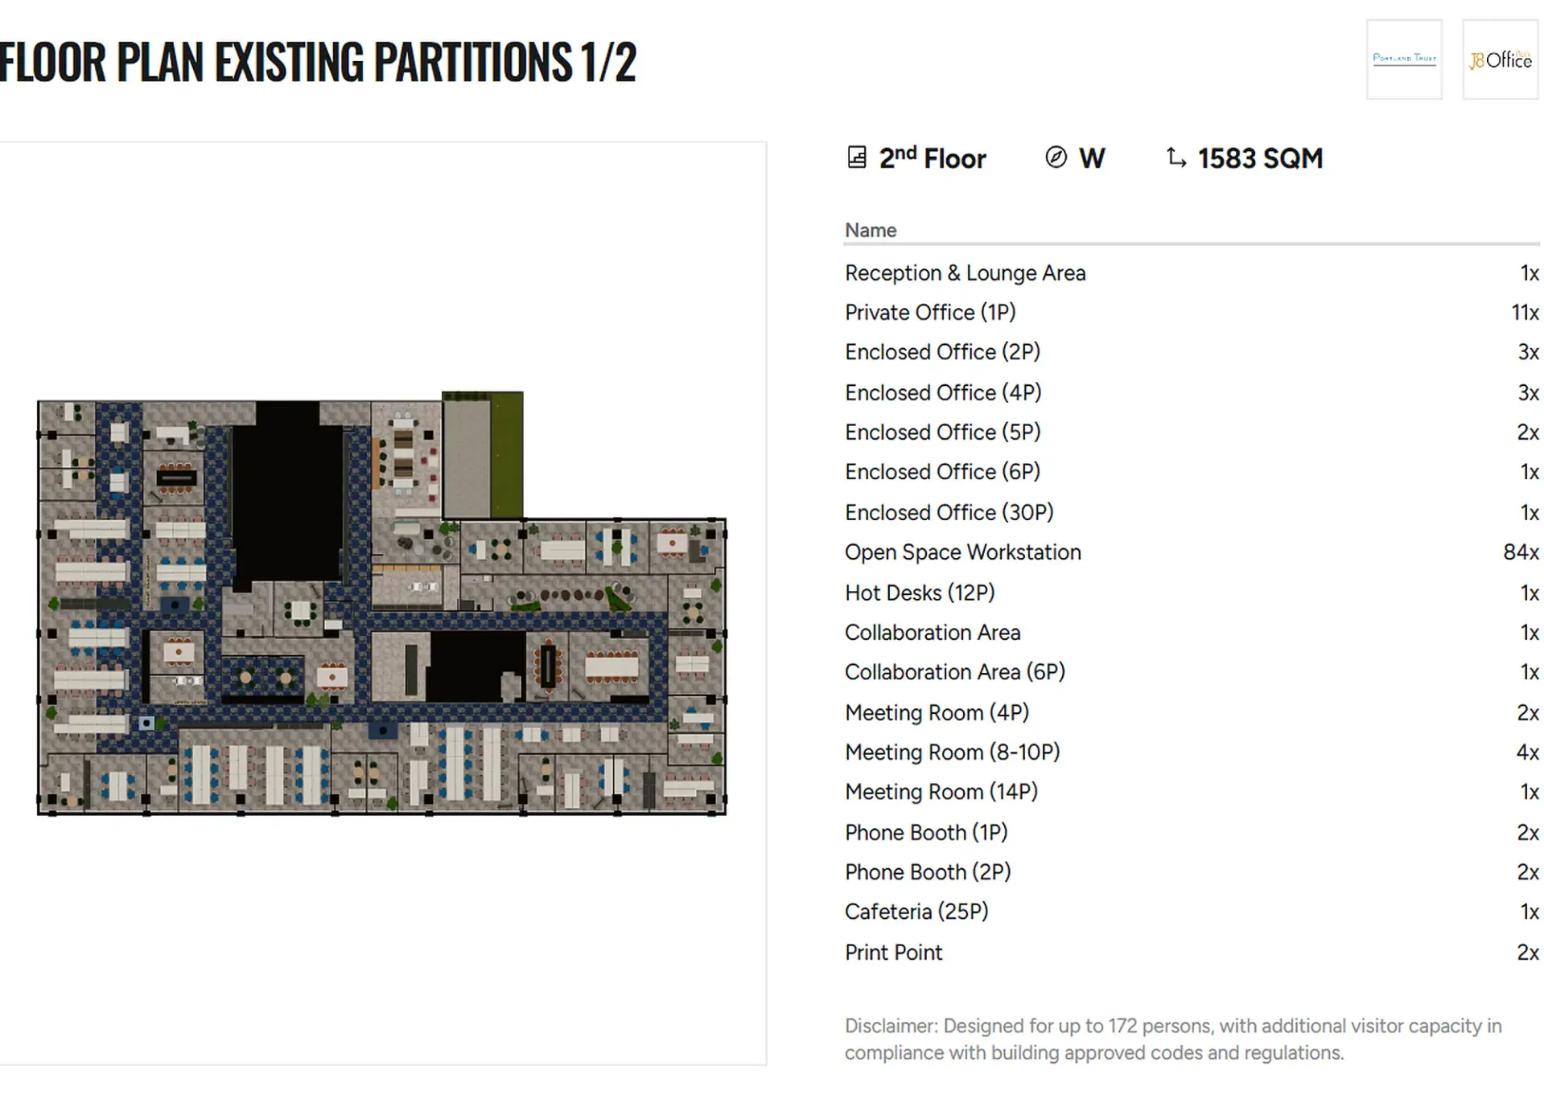1544x1103 pixels.
Task: Click the disclaimer text about 172 persons
Action: pyautogui.click(x=1172, y=1039)
